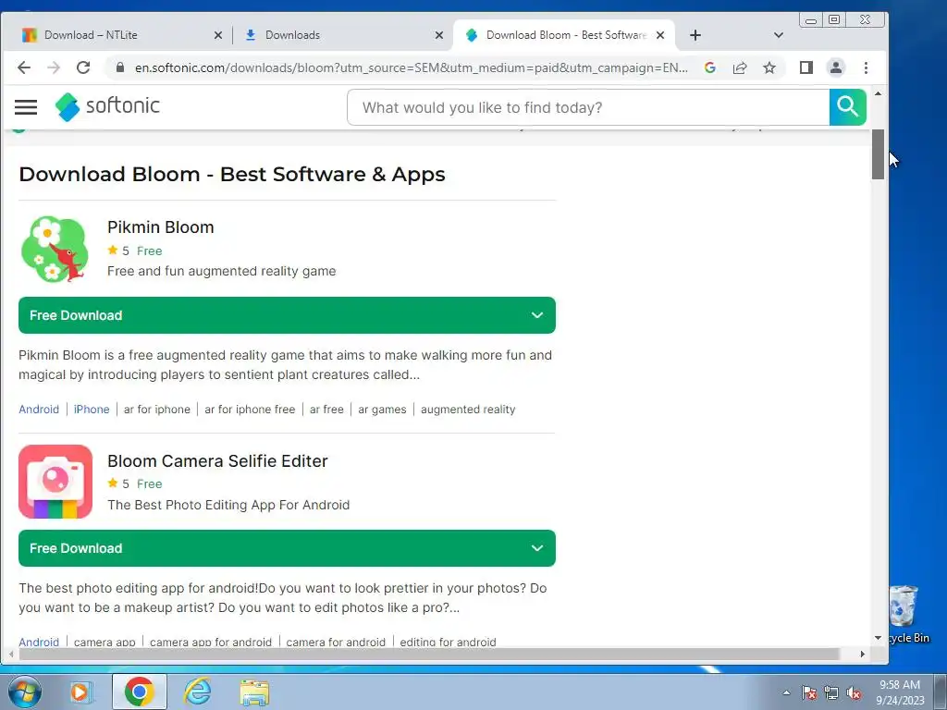Open the Recycle Bin desktop icon
The image size is (947, 710).
point(908,615)
